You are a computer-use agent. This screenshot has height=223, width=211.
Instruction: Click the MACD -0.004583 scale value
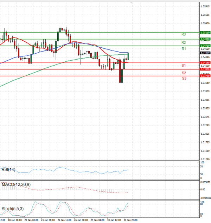[x=206, y=198]
